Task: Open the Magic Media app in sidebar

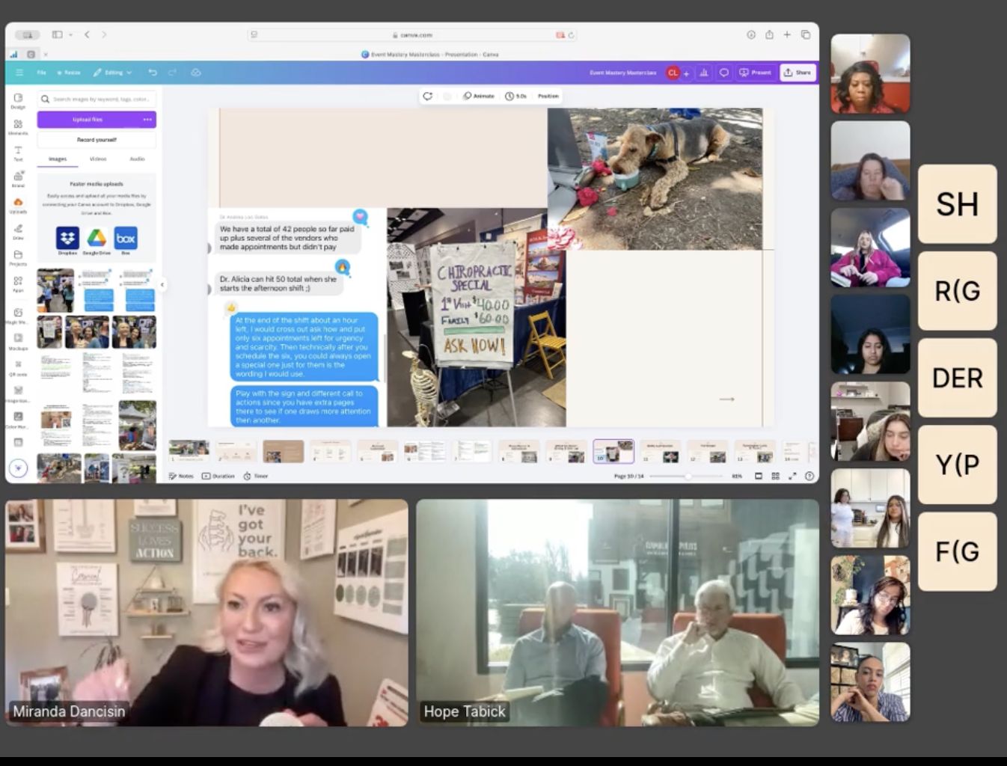Action: pos(18,316)
